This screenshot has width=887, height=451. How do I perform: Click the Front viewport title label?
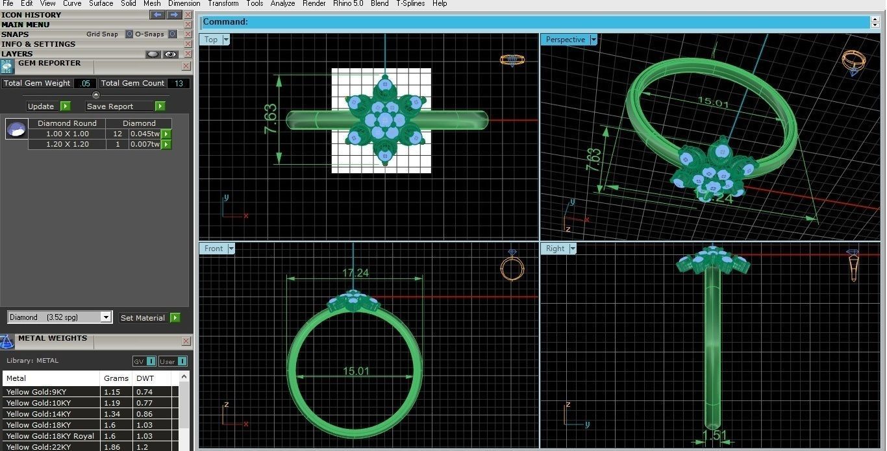click(214, 249)
